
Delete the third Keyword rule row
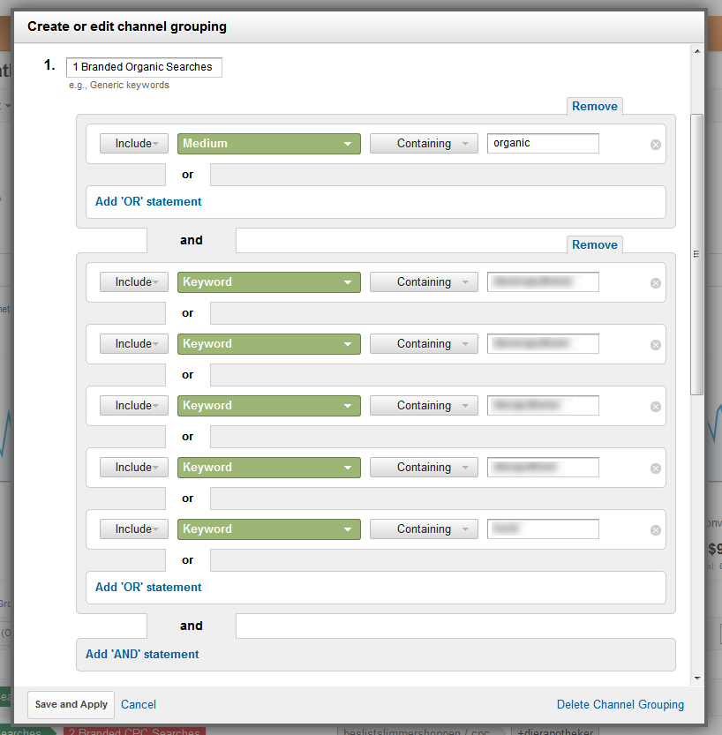[656, 407]
